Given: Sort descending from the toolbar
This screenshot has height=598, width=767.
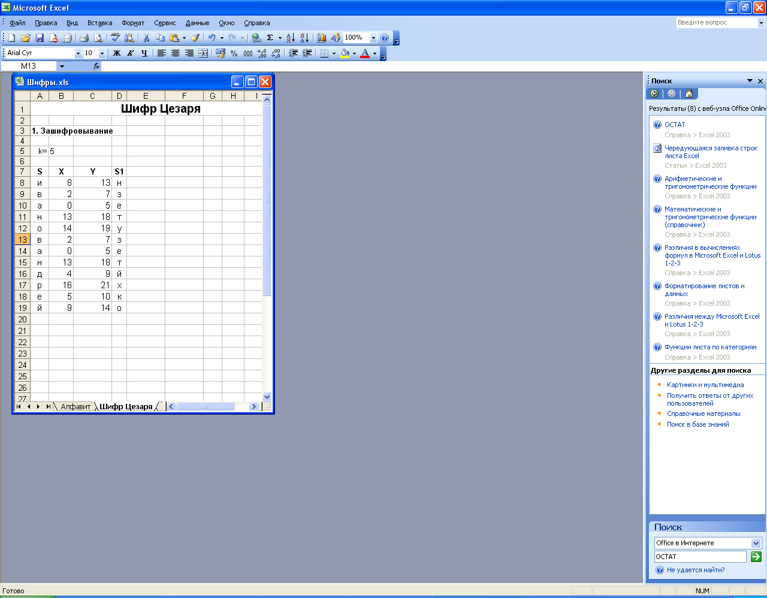Looking at the screenshot, I should pos(304,38).
